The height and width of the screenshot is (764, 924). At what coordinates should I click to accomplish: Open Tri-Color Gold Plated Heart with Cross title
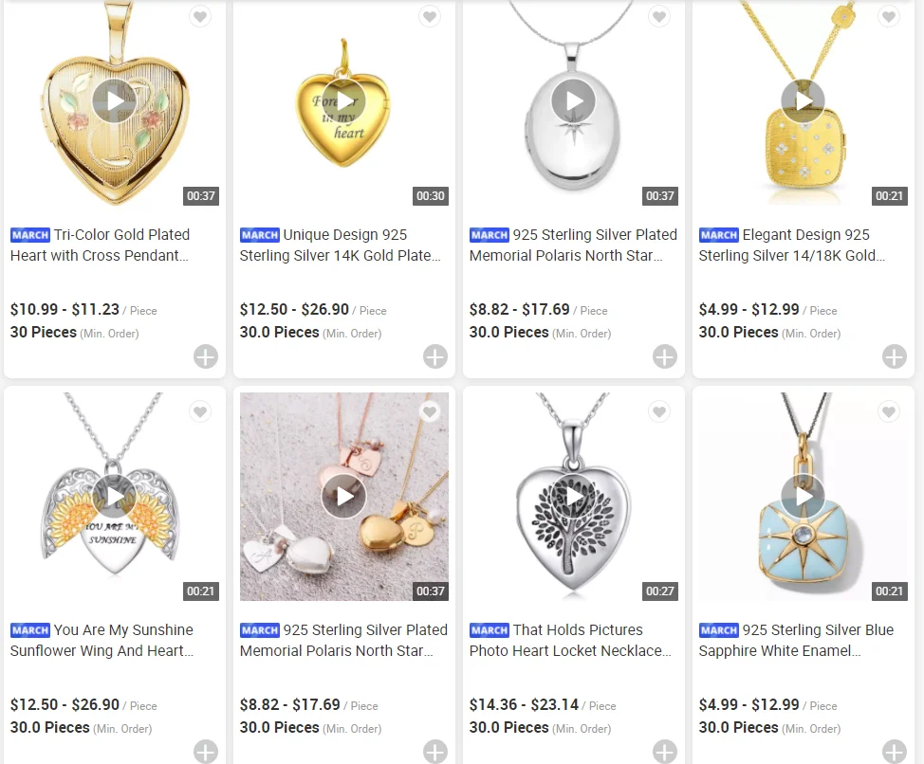[x=101, y=245]
